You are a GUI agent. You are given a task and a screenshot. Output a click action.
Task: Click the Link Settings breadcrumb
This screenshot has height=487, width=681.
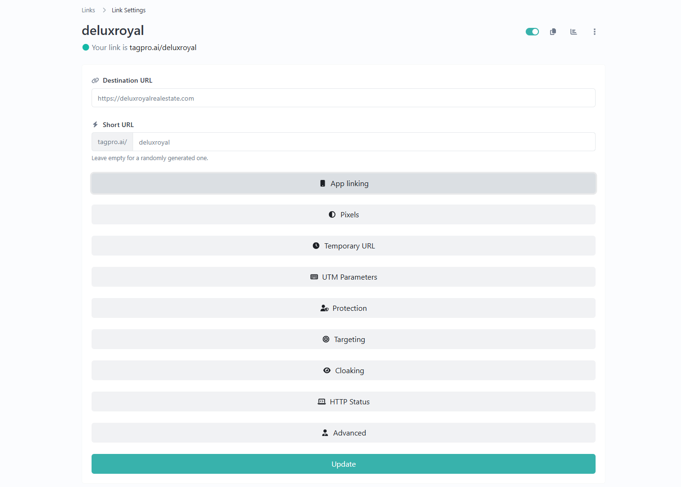click(128, 10)
